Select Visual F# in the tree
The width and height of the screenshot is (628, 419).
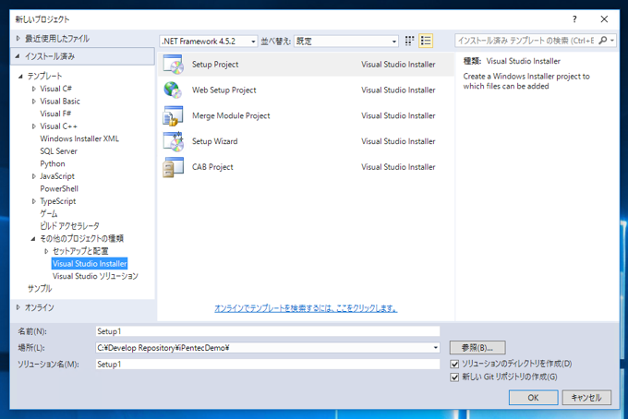pos(55,114)
